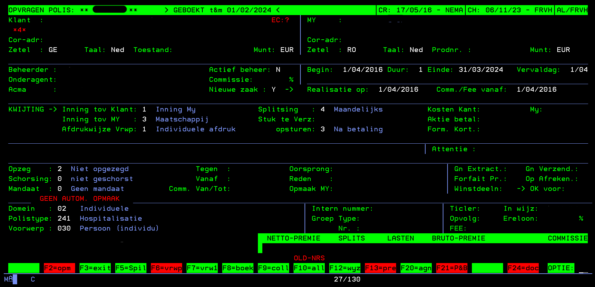
Task: Select the NETTO-PREMIE column header
Action: [x=294, y=238]
